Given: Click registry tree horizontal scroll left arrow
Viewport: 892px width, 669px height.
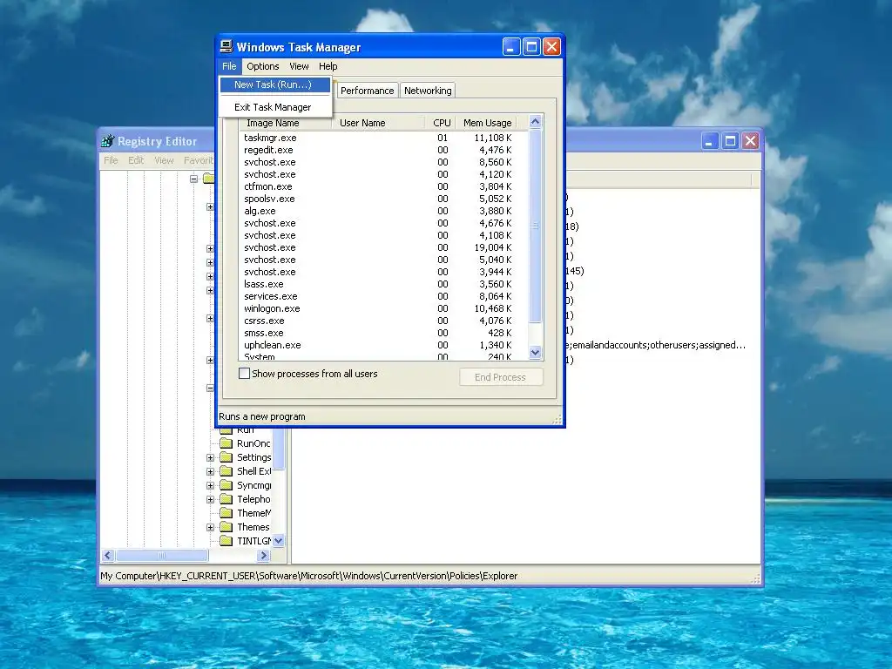Looking at the screenshot, I should [108, 555].
